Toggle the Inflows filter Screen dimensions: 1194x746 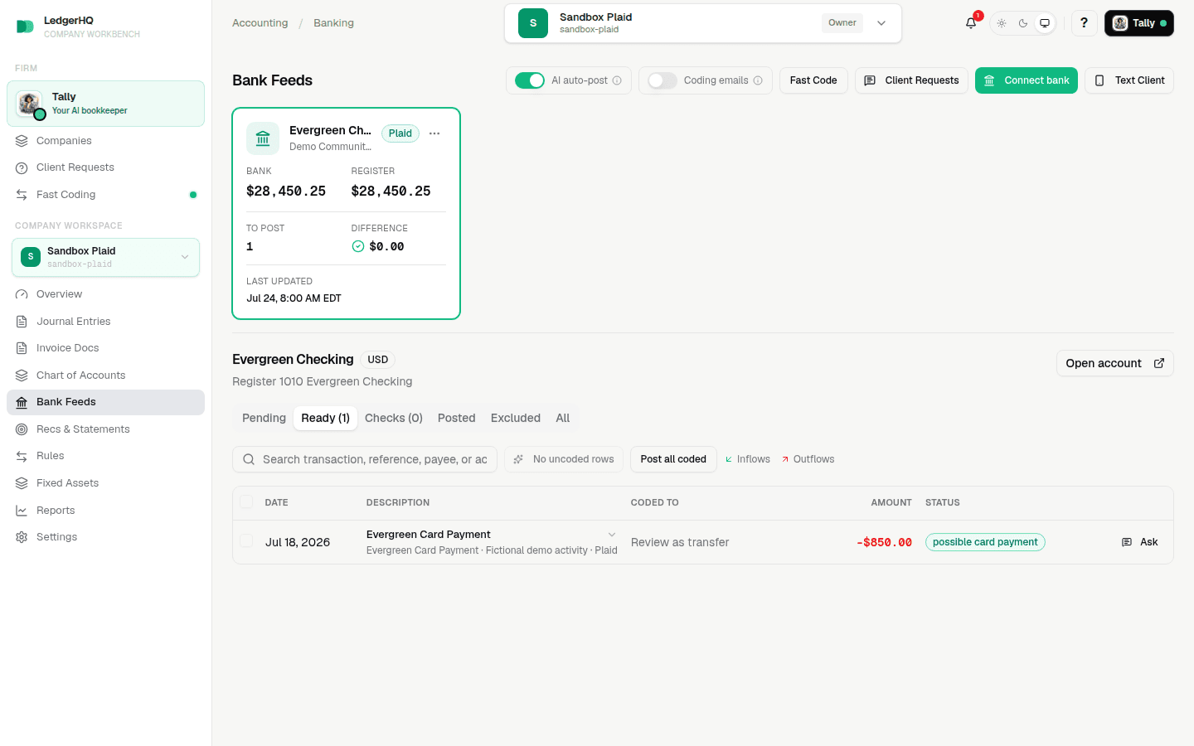pos(748,459)
